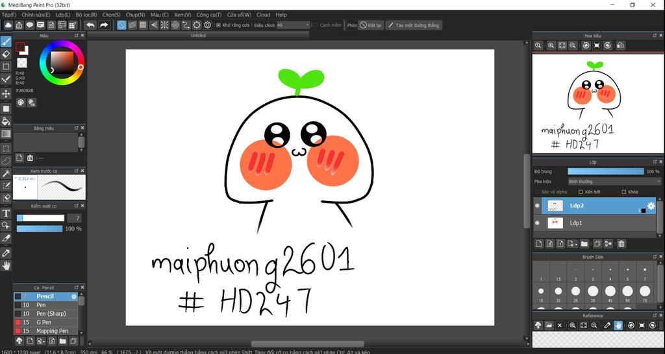Image resolution: width=665 pixels, height=354 pixels.
Task: Toggle Khử răng cưa checkbox
Action: 218,25
